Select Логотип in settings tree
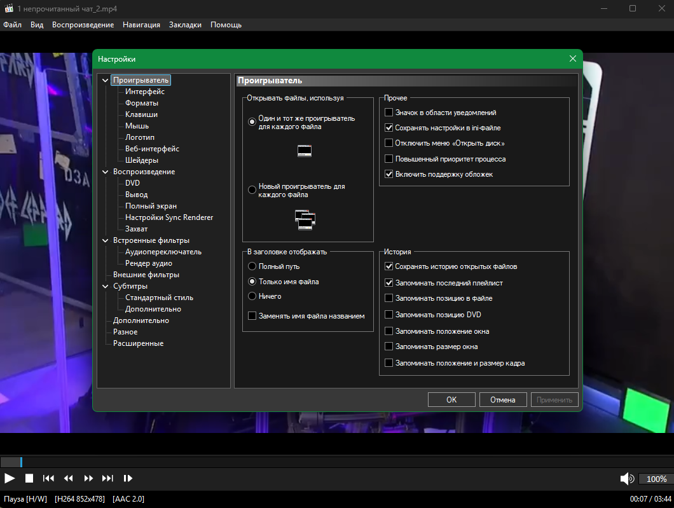Screen dimensions: 674x508 coord(140,137)
